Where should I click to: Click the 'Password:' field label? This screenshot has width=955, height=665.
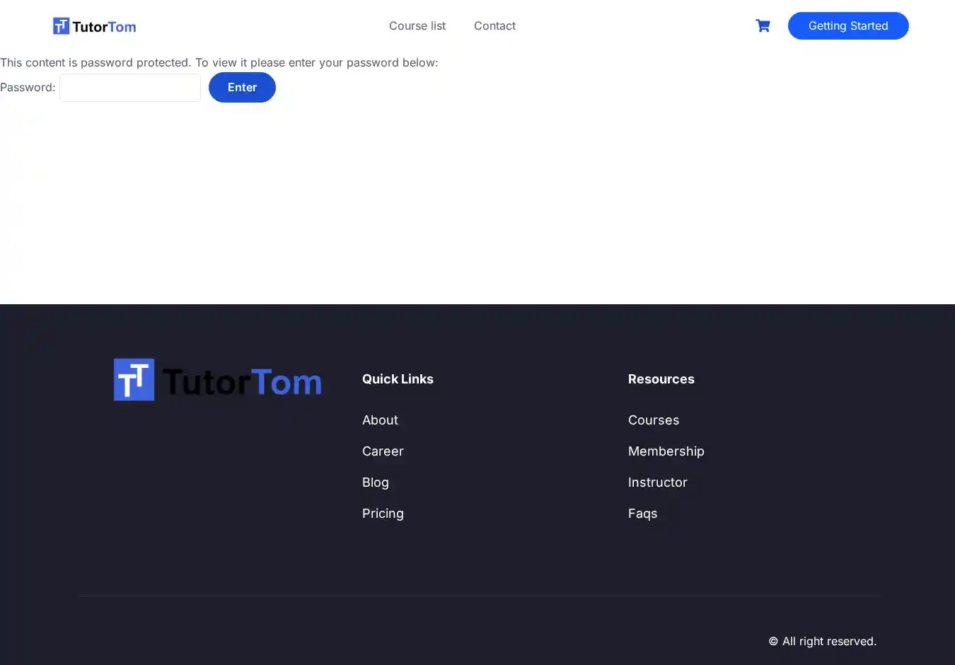28,88
